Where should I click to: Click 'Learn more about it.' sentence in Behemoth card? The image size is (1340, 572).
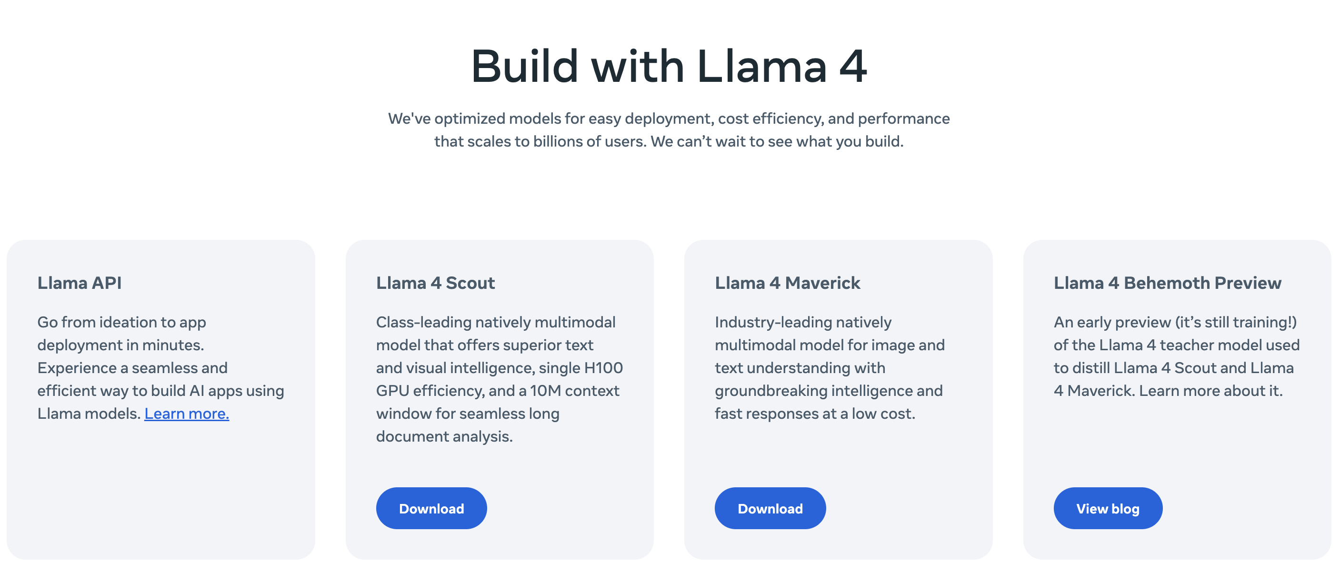1211,391
